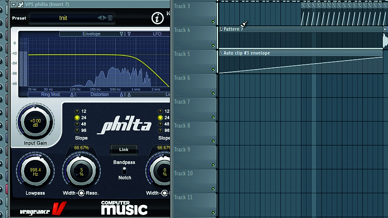Click the automation line in Track 5

pyautogui.click(x=301, y=65)
